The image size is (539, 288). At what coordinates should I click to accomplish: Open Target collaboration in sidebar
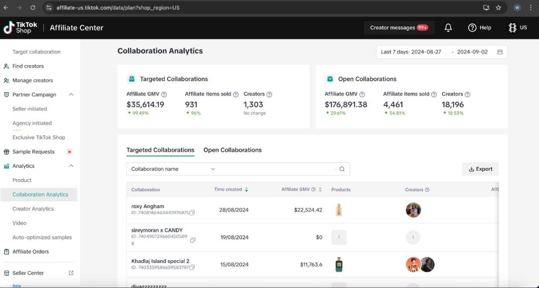coord(36,52)
